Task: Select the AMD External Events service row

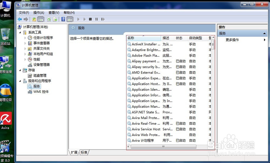Action: pyautogui.click(x=169, y=72)
